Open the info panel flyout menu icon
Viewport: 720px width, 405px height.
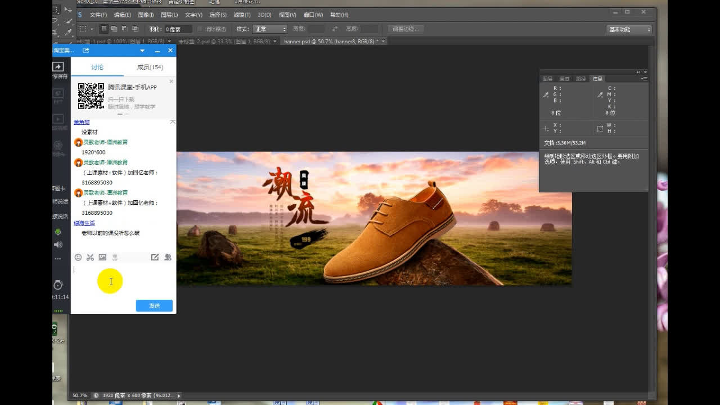point(644,79)
